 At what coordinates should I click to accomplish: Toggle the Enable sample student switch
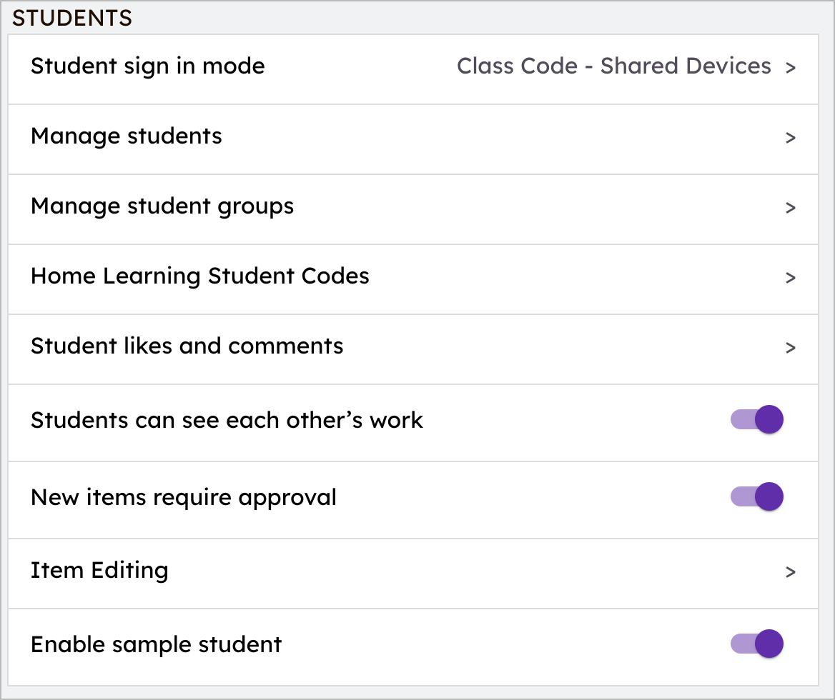(x=756, y=644)
